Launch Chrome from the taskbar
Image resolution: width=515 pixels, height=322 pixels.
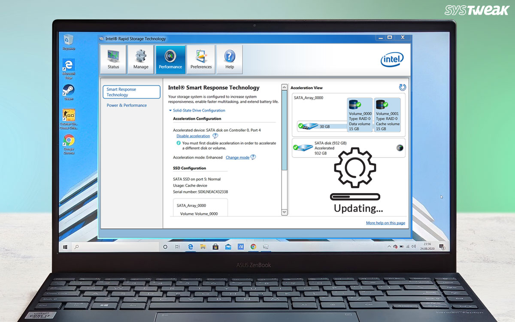[253, 247]
